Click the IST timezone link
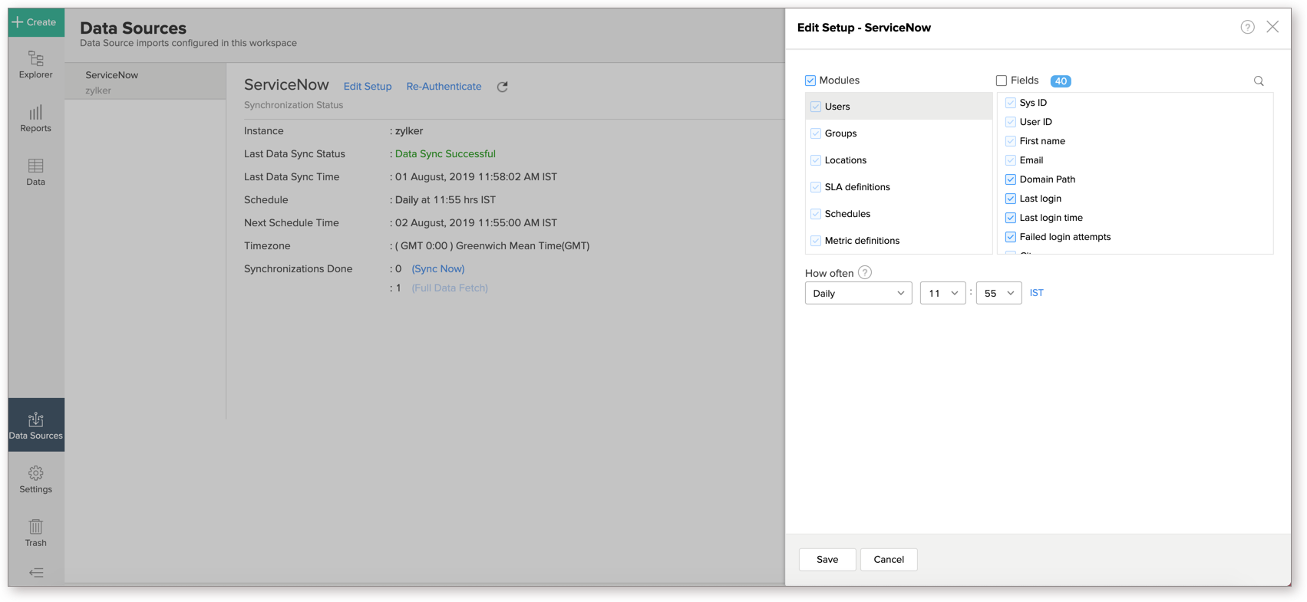 point(1037,293)
